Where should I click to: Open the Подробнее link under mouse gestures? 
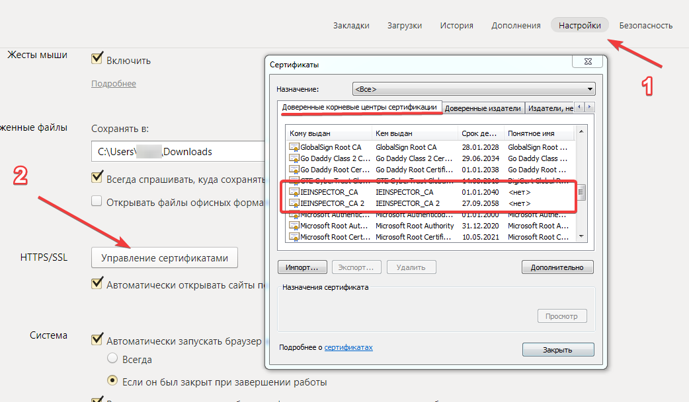tap(114, 83)
